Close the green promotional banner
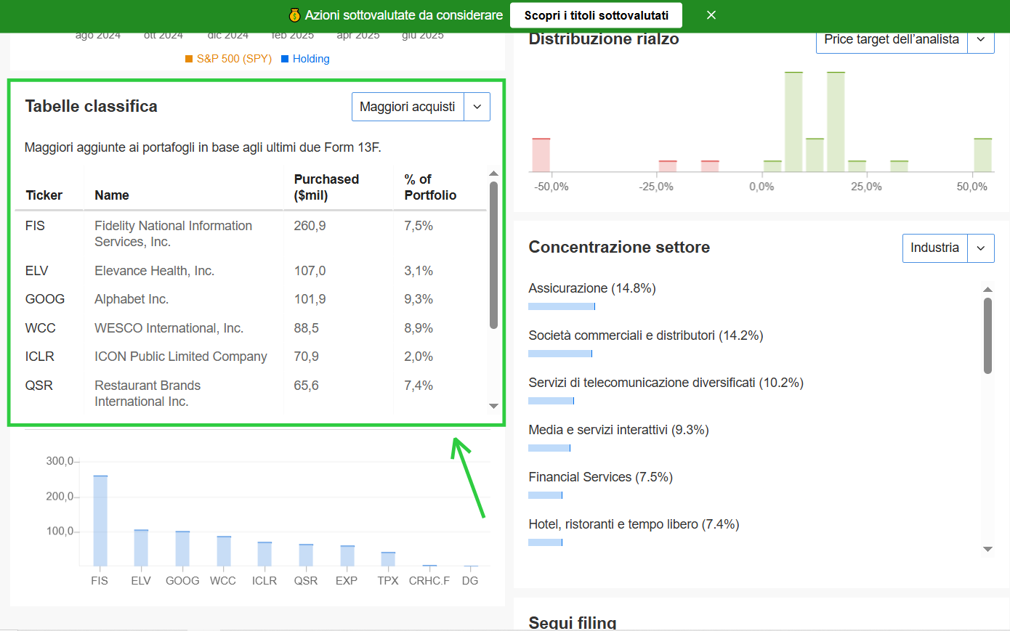Image resolution: width=1010 pixels, height=631 pixels. (711, 15)
